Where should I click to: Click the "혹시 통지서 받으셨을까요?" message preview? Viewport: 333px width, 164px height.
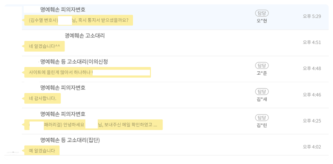click(100, 20)
